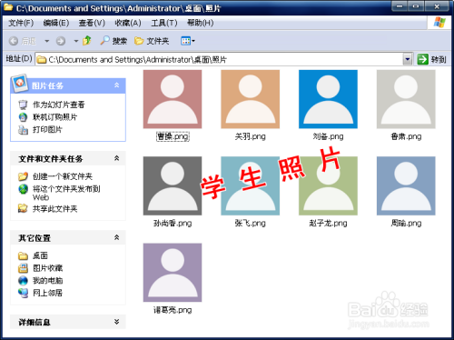454x340 pixels.
Task: Select the 张飞.png thumbnail
Action: [251, 186]
